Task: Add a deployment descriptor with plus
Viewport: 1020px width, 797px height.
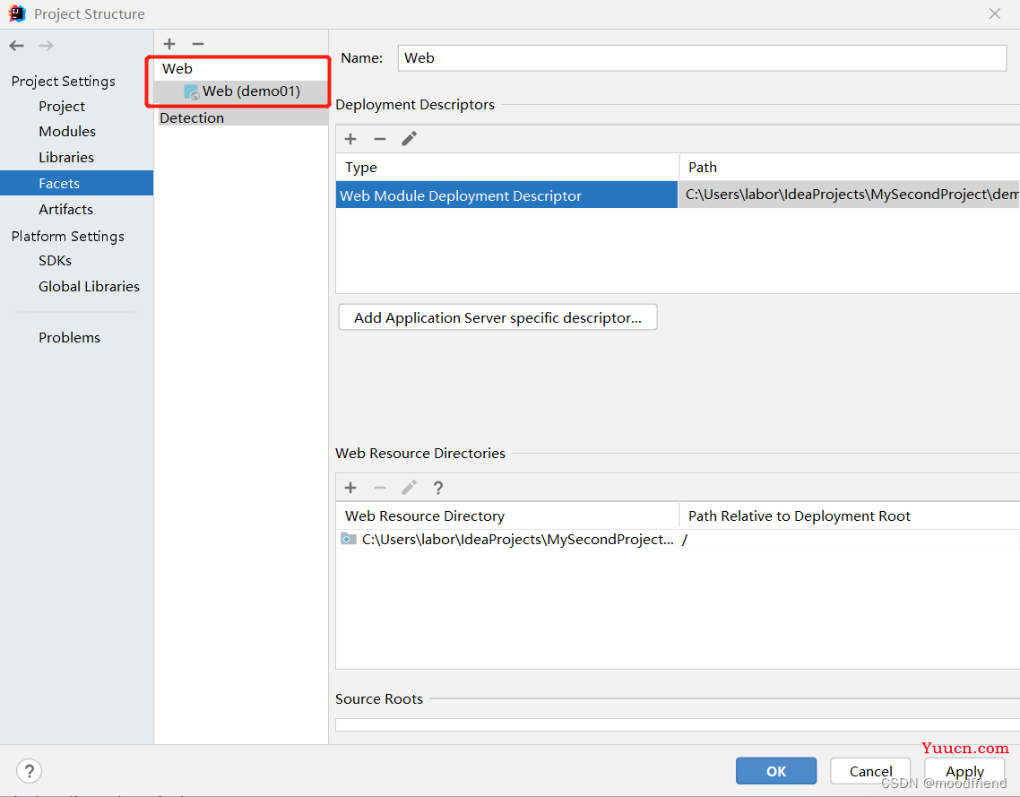Action: 350,139
